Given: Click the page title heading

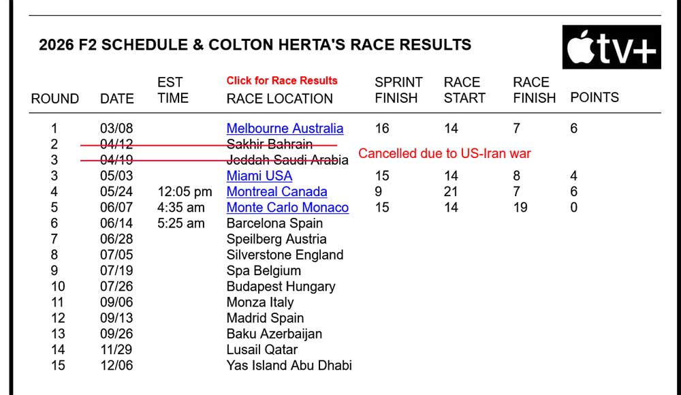Looking at the screenshot, I should tap(255, 45).
